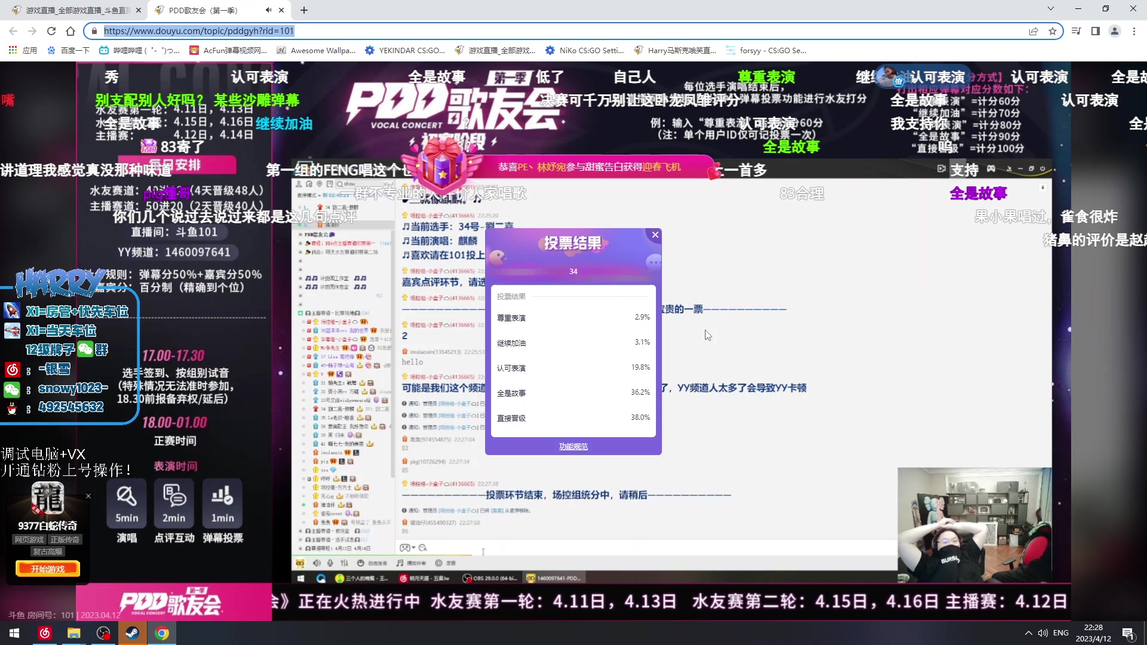Click the 复古高爆 tag
The image size is (1147, 645).
(48, 551)
